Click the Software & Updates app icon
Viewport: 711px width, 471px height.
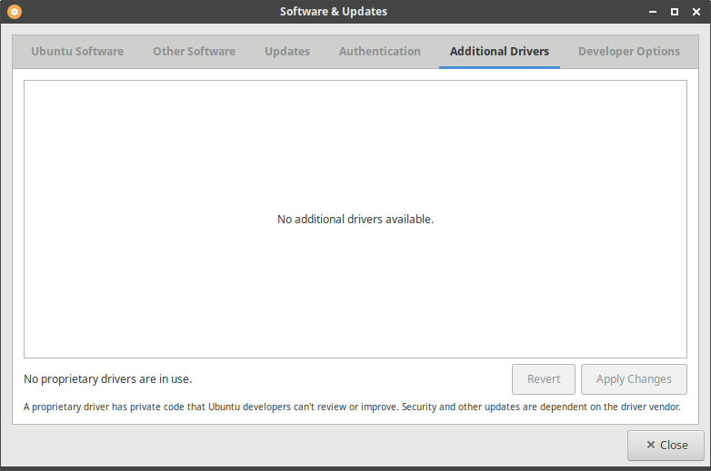15,12
